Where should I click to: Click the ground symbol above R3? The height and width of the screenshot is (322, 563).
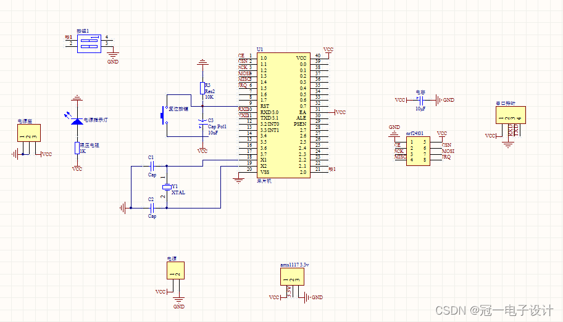point(202,63)
